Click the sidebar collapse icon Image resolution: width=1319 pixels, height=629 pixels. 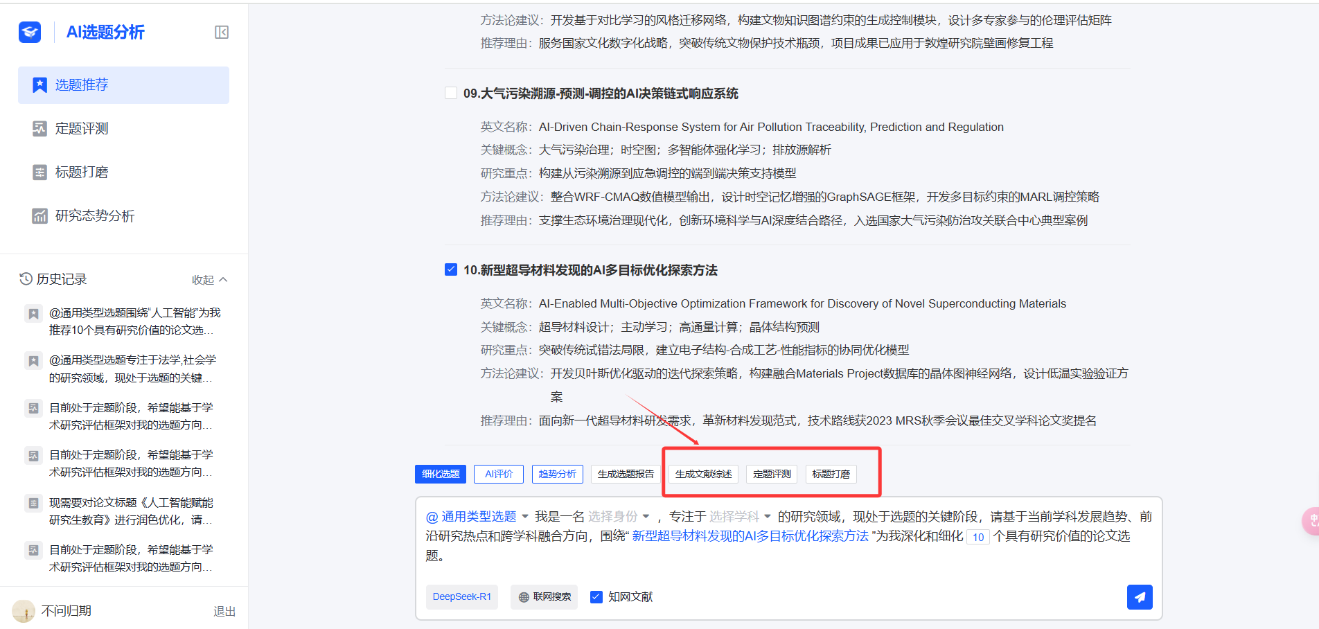click(222, 33)
